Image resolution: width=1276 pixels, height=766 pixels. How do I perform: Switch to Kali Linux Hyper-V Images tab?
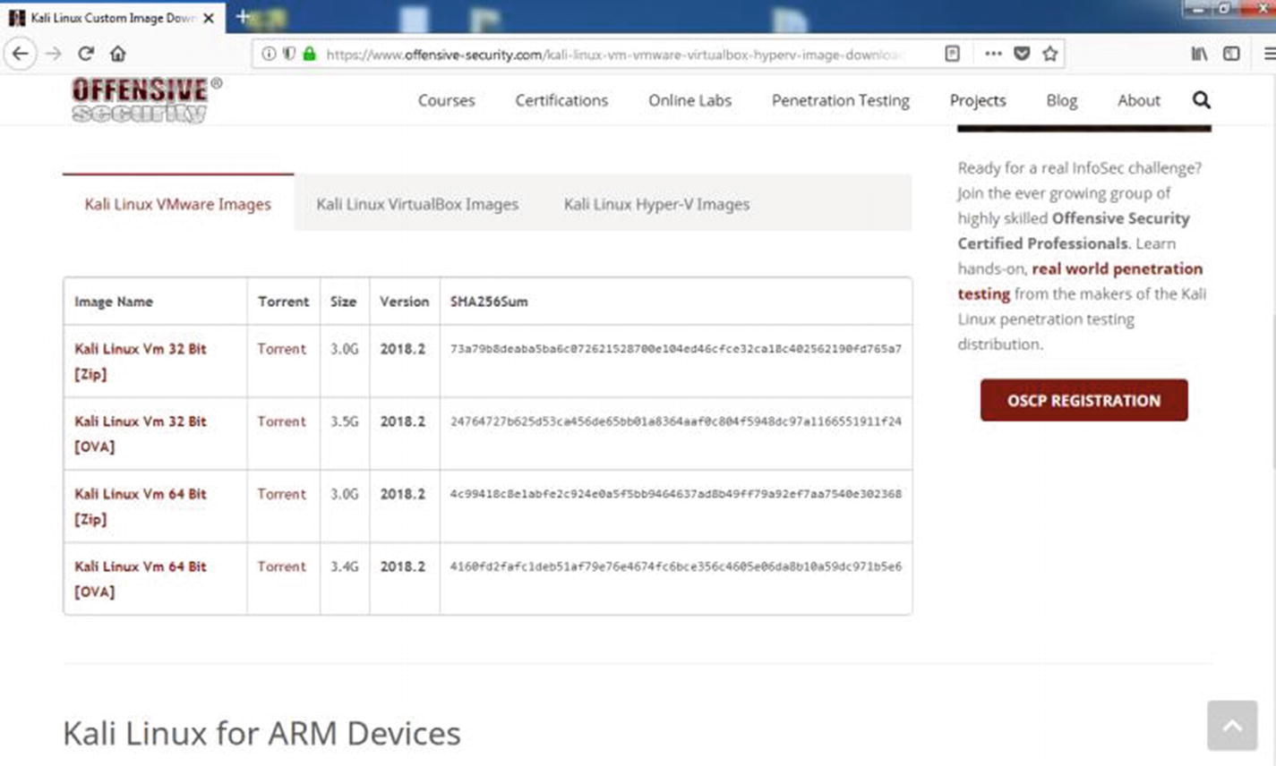(656, 204)
